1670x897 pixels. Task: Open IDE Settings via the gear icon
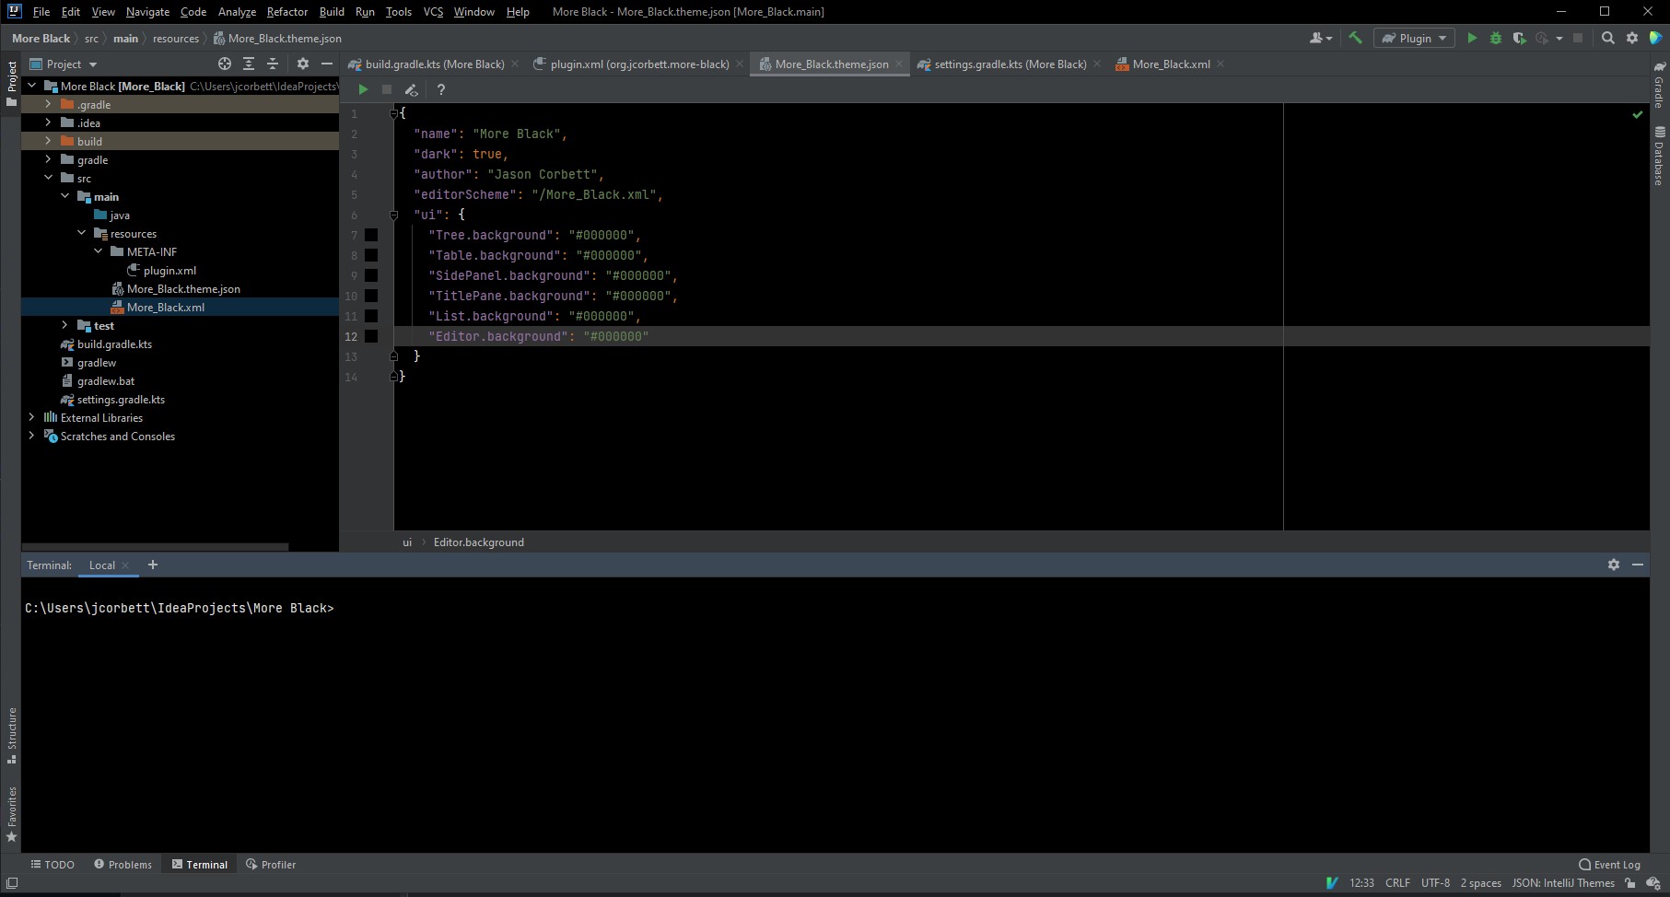coord(1632,38)
